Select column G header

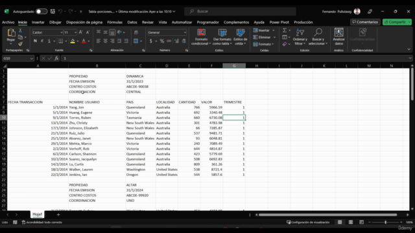[x=234, y=66]
